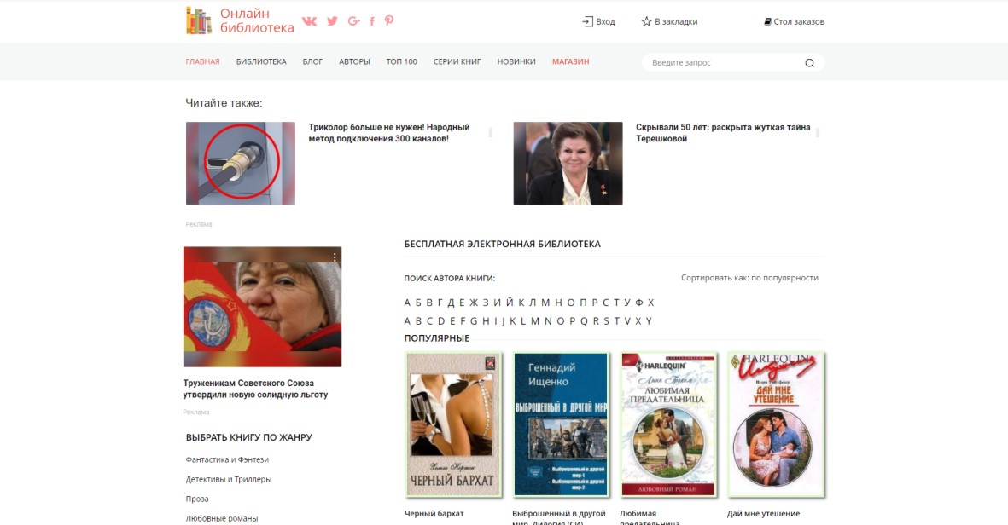Select the БИБЛИОТЕКА menu item

click(261, 61)
